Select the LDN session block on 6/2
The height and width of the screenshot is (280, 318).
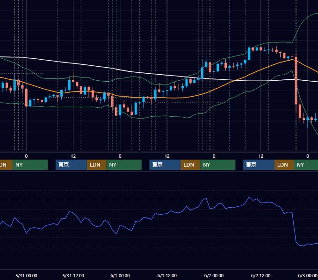pos(284,165)
